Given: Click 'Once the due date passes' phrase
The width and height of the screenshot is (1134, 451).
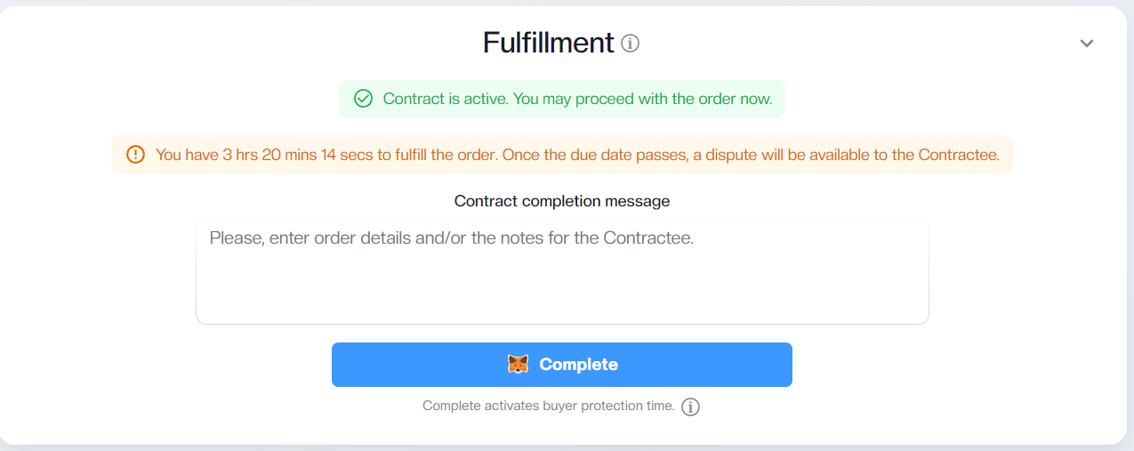Looking at the screenshot, I should tap(594, 155).
